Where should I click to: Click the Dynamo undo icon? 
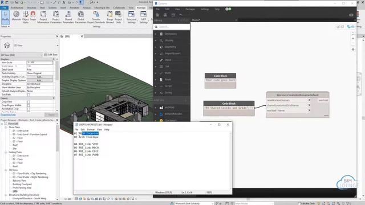181,15
